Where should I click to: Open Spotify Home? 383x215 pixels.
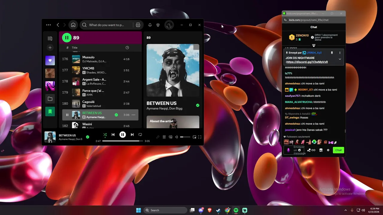click(73, 25)
